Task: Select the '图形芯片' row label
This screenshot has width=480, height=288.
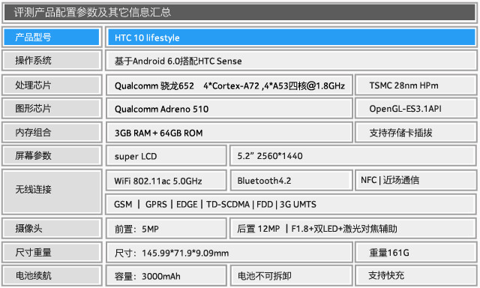Action: click(x=52, y=108)
